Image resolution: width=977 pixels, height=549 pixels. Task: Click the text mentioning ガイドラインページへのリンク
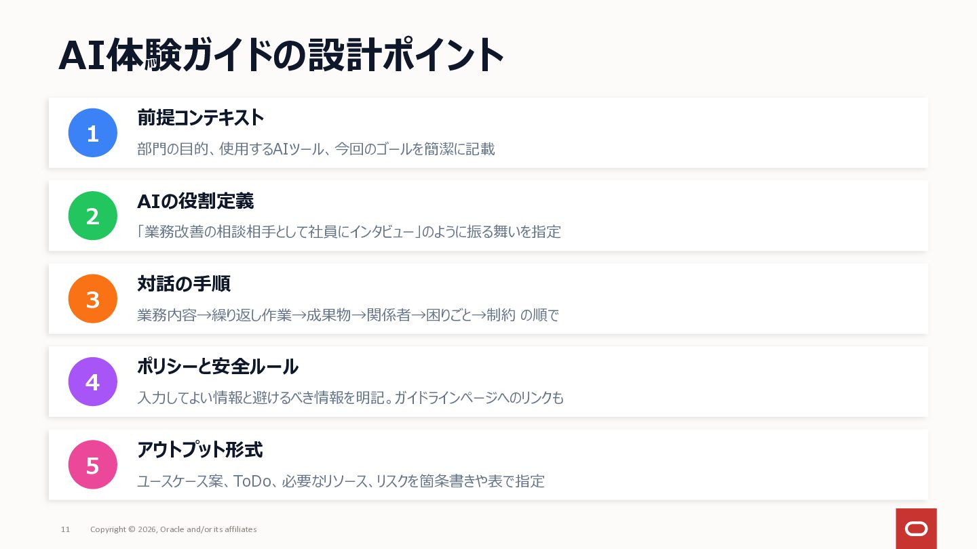(350, 398)
